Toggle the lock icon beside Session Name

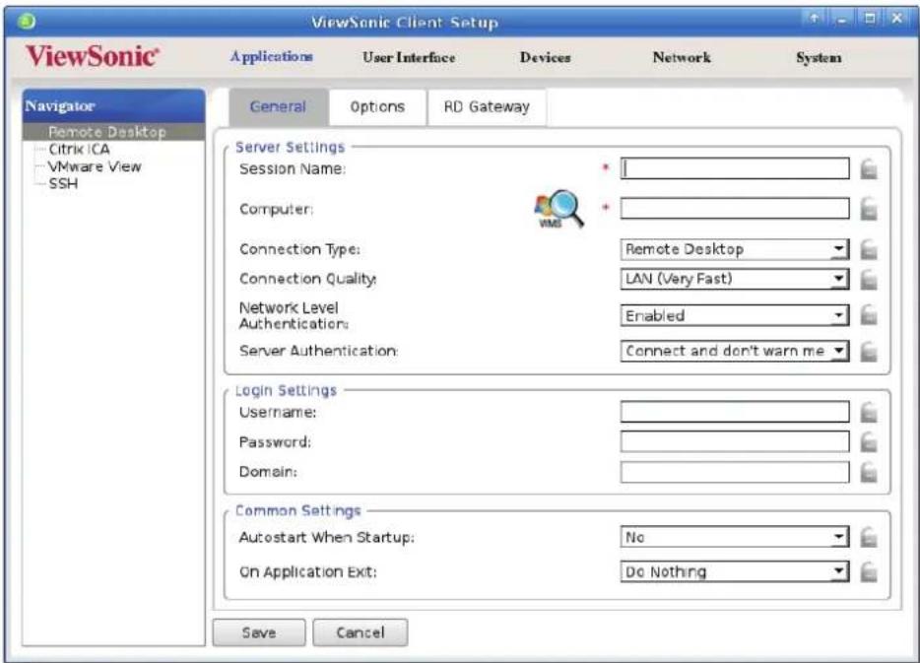(869, 169)
